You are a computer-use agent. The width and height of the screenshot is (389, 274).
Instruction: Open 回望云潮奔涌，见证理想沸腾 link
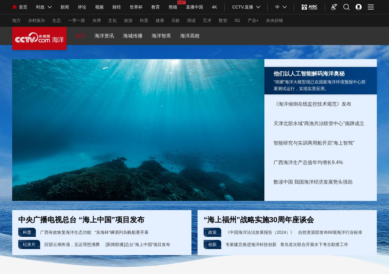tap(72, 244)
